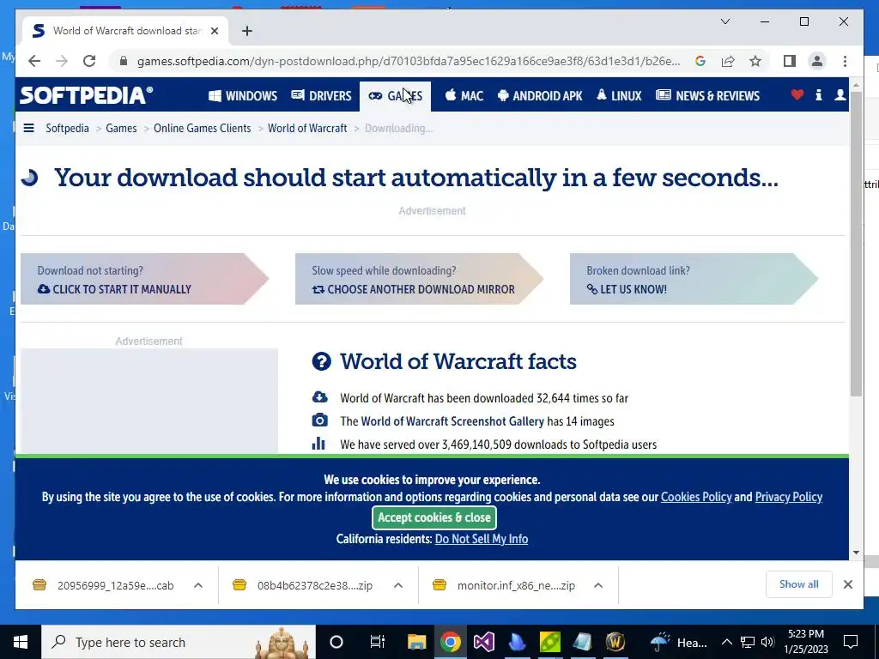Open Do Not Sell My Info link
Image resolution: width=879 pixels, height=659 pixels.
482,539
